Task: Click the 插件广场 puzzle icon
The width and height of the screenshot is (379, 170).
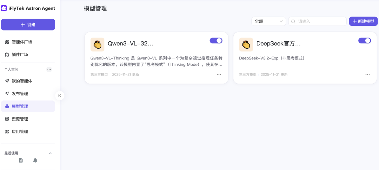Action: (7, 55)
